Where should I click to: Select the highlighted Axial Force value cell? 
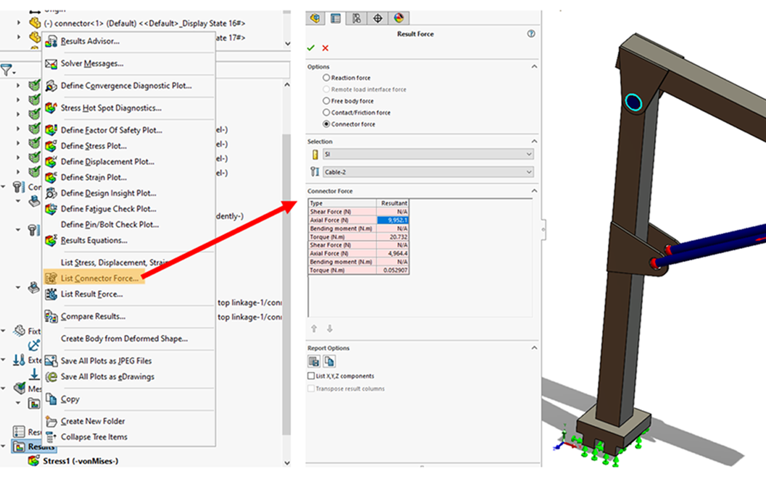point(393,220)
